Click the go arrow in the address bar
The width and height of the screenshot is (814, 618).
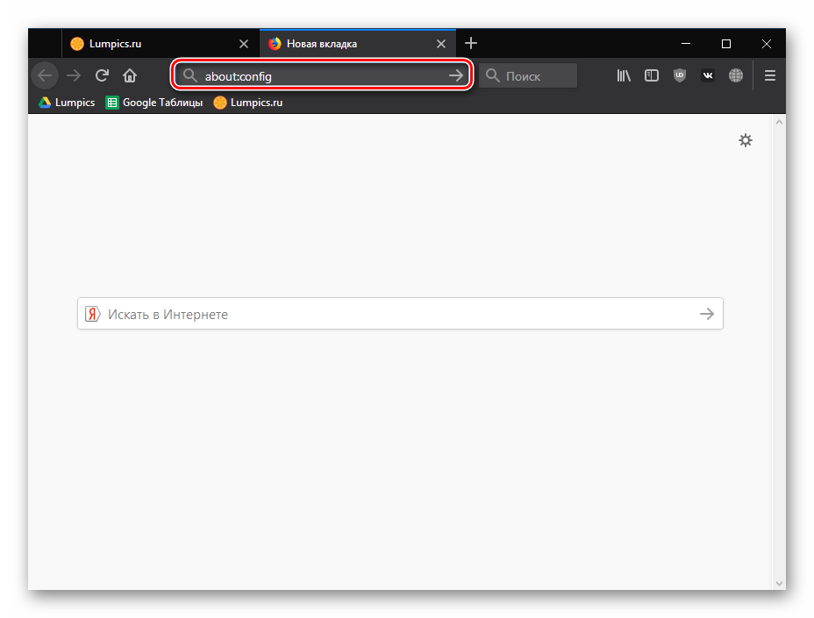click(x=456, y=75)
